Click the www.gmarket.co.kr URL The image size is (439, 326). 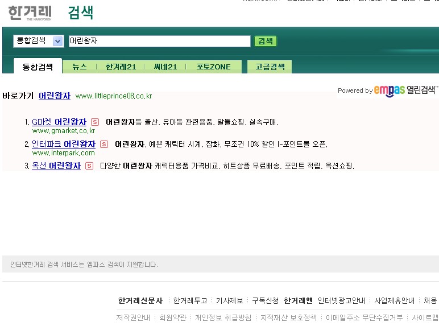coord(64,131)
